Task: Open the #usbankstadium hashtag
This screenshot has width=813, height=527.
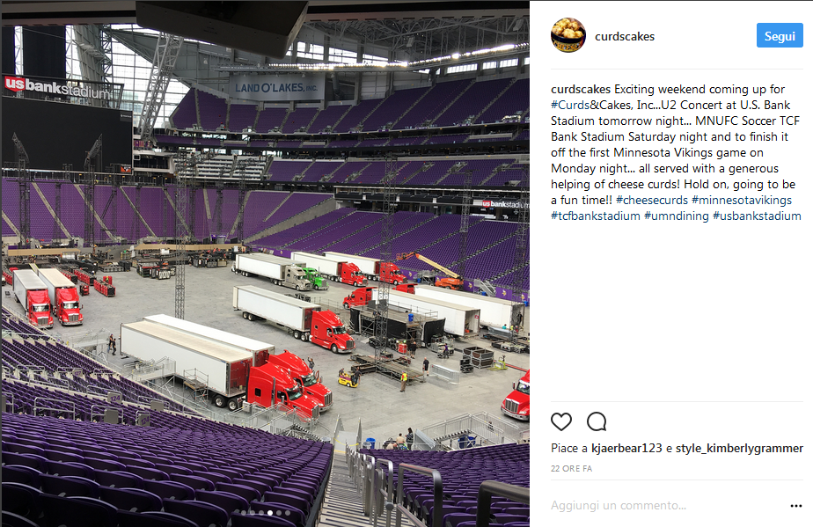Action: (x=757, y=216)
